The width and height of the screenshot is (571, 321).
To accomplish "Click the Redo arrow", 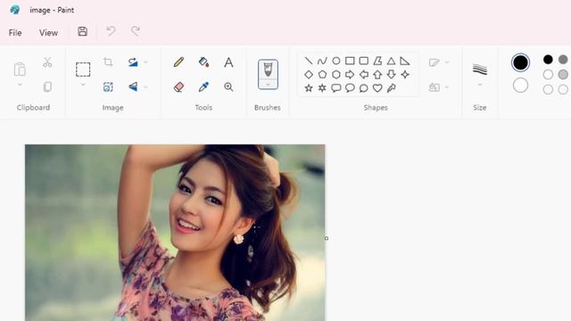I will [136, 31].
